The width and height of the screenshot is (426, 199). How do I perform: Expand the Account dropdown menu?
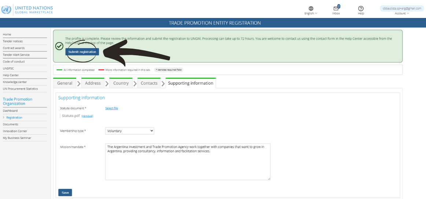pyautogui.click(x=401, y=13)
